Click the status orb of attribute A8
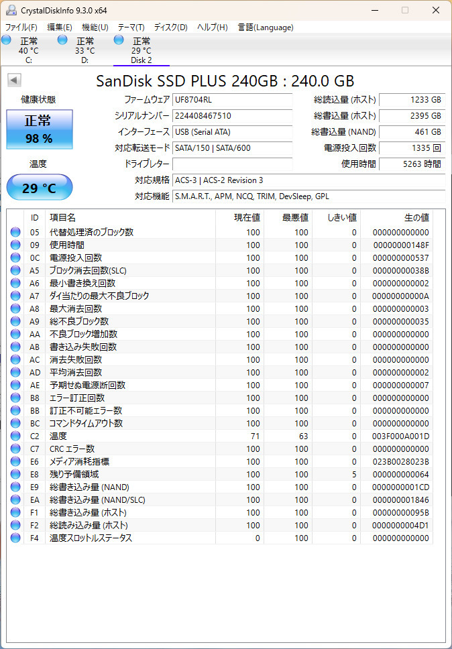 (x=15, y=309)
